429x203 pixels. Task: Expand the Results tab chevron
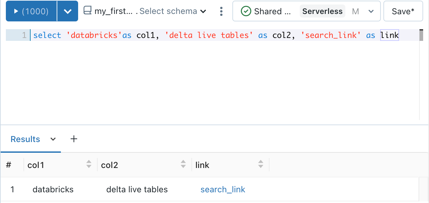coord(53,139)
